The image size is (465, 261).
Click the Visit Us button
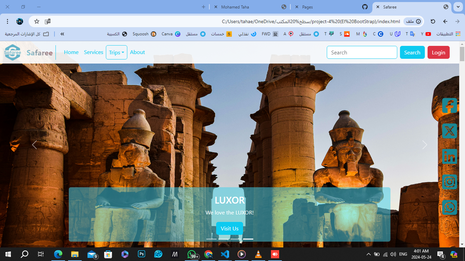point(229,228)
